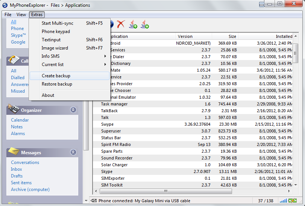
Task: Select the Status Bar row
Action: click(x=193, y=138)
